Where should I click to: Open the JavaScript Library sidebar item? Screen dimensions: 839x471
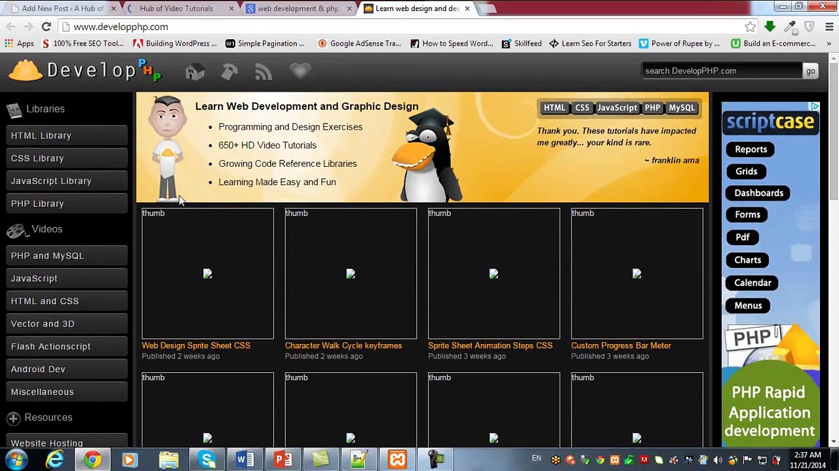click(67, 181)
